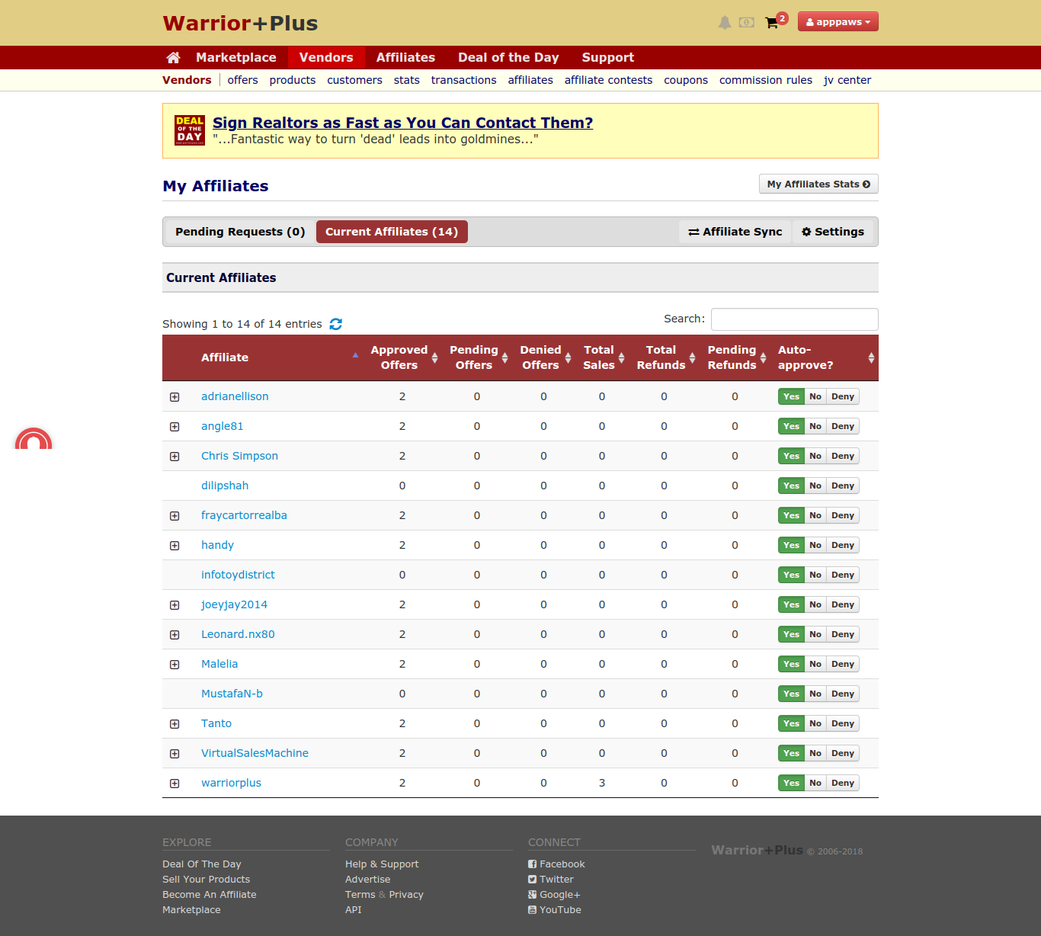Expand angle81 row details
Image resolution: width=1041 pixels, height=936 pixels.
point(175,427)
